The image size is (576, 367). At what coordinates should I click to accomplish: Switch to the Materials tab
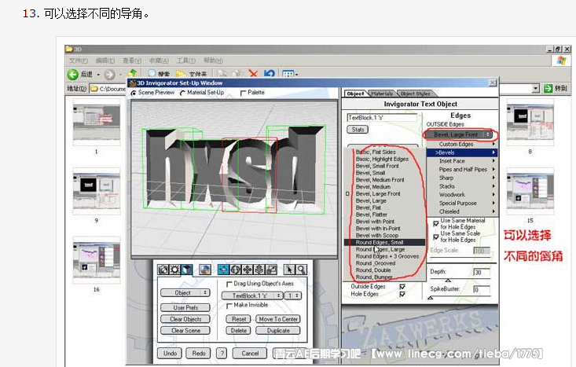point(382,94)
